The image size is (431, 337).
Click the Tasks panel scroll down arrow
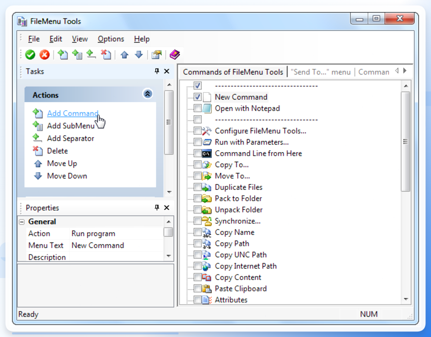[169, 192]
